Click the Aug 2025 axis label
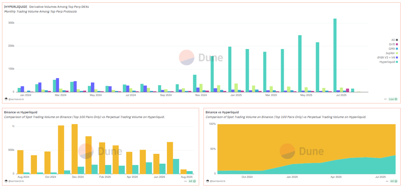Image resolution: width=403 pixels, height=188 pixels. [187, 177]
